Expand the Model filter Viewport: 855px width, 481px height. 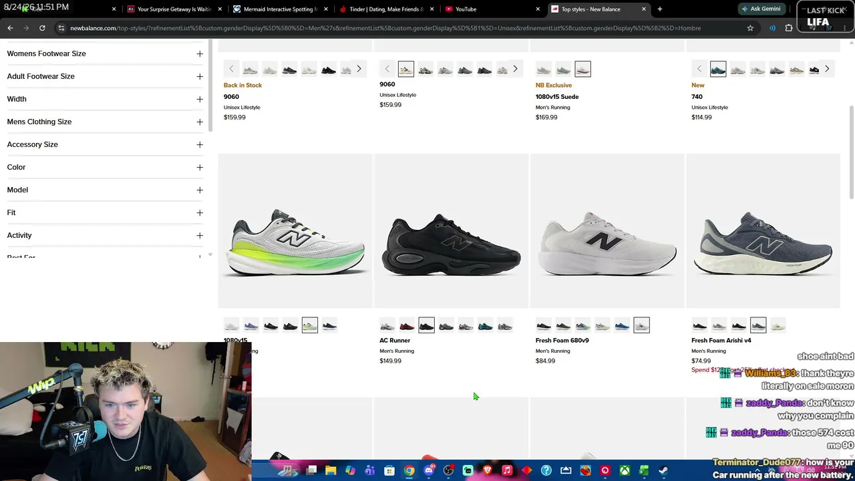tap(105, 190)
